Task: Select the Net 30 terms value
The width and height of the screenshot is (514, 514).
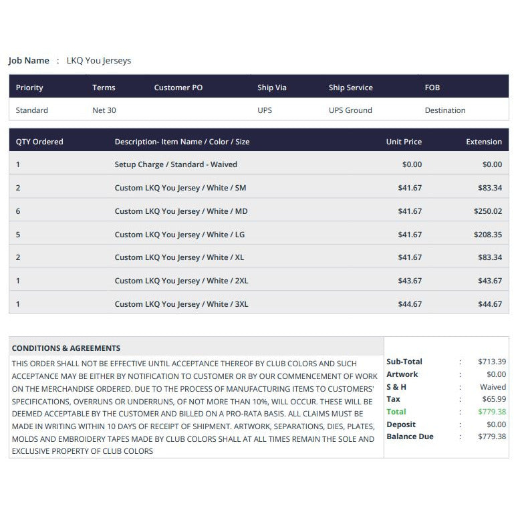Action: [x=104, y=110]
